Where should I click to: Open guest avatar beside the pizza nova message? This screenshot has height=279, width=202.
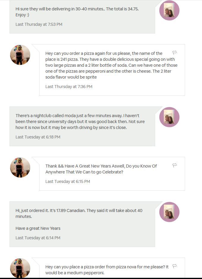tap(20, 268)
